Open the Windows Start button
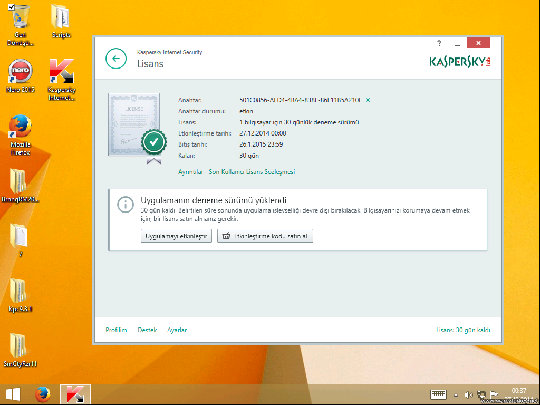The image size is (540, 405). tap(13, 394)
